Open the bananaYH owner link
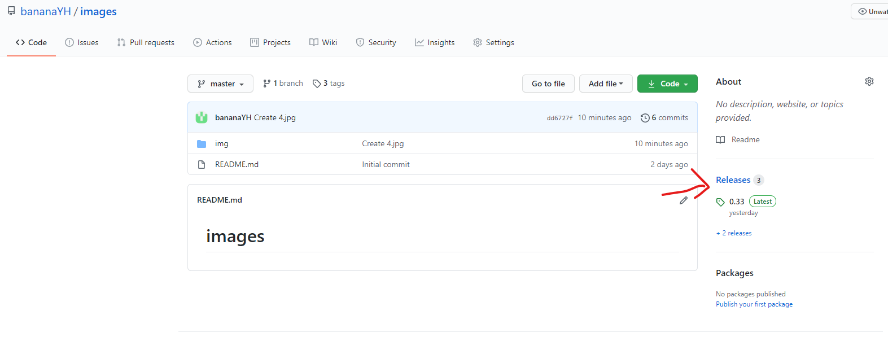This screenshot has height=337, width=888. pyautogui.click(x=46, y=11)
